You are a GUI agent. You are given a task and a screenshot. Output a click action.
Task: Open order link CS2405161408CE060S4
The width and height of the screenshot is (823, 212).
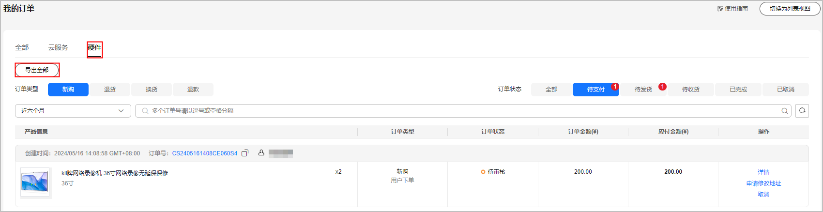coord(205,153)
